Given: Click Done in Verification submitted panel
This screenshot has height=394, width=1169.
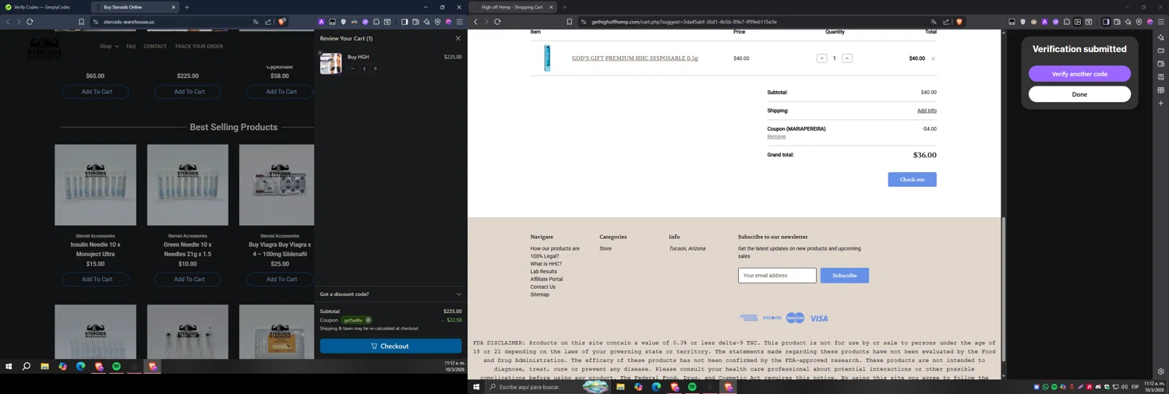Looking at the screenshot, I should [x=1079, y=94].
